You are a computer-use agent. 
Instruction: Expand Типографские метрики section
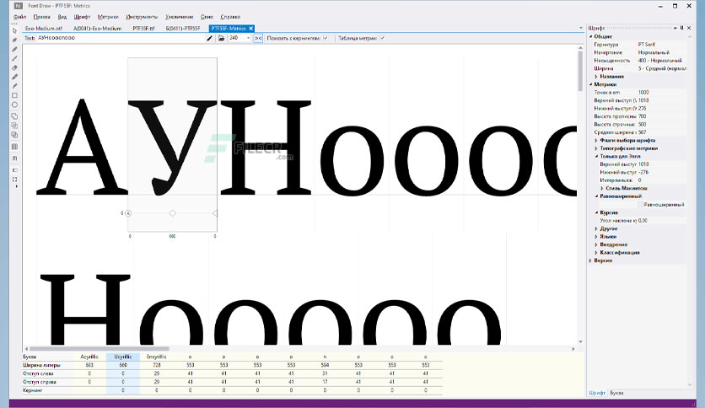click(x=597, y=148)
